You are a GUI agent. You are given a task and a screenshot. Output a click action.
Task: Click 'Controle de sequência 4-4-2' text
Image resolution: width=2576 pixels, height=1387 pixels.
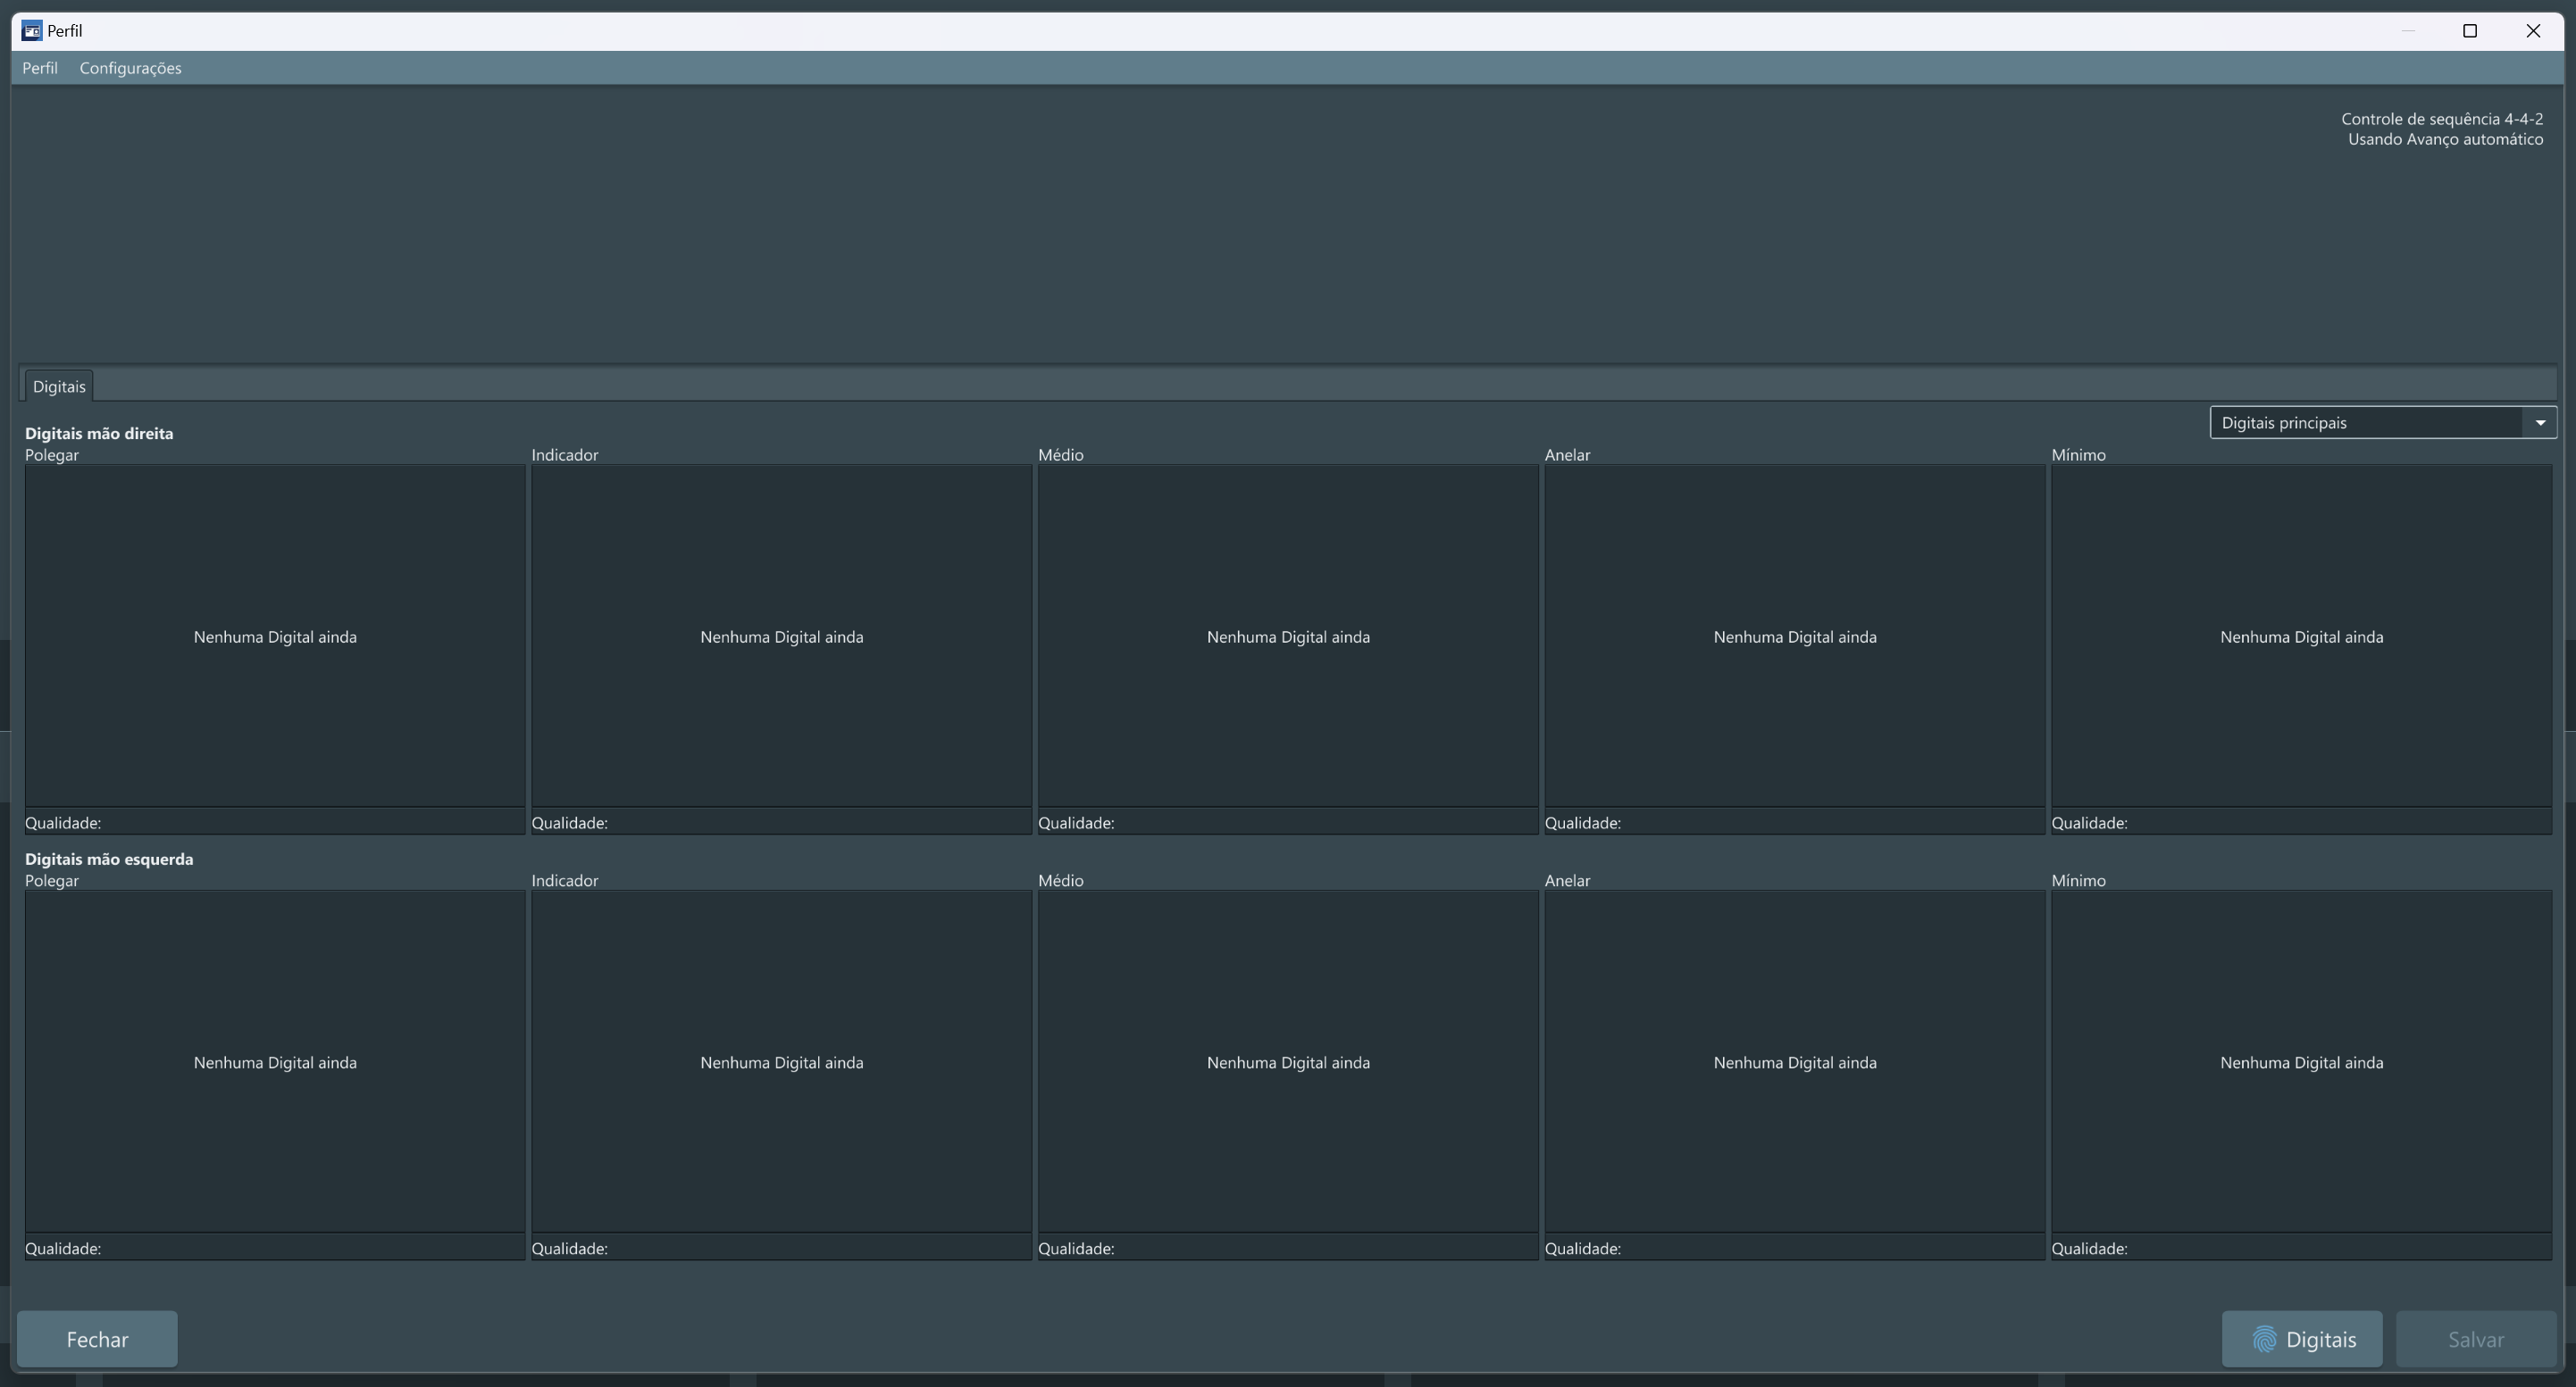click(2441, 119)
